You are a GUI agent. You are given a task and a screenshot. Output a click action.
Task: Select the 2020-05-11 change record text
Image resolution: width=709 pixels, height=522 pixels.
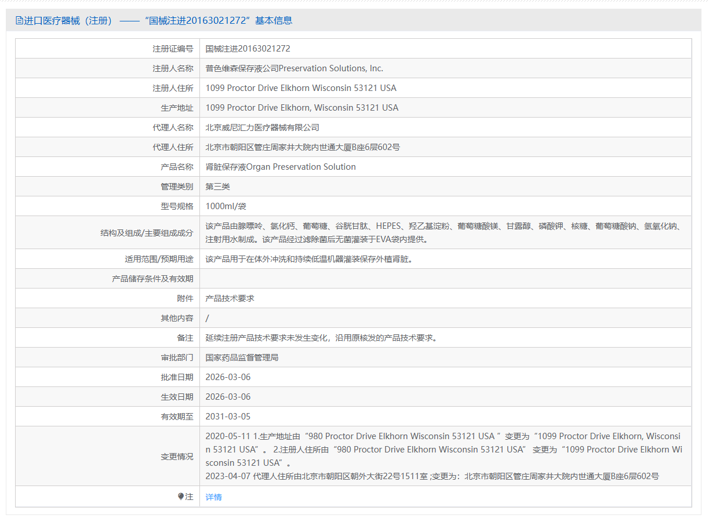point(444,450)
